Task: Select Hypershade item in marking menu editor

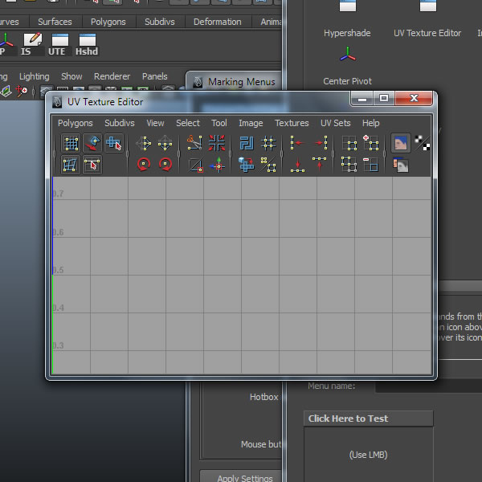Action: click(x=347, y=19)
